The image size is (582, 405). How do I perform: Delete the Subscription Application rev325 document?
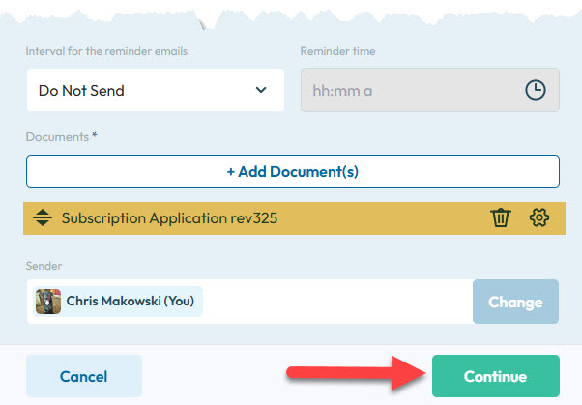point(500,218)
